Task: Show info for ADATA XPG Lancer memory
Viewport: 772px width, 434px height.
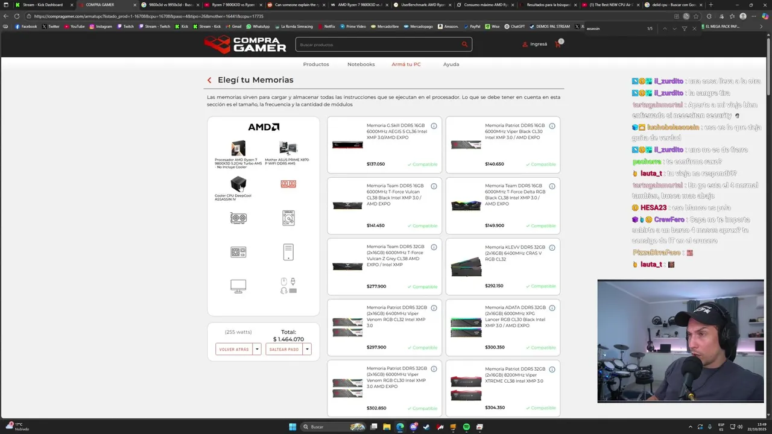Action: (x=552, y=308)
